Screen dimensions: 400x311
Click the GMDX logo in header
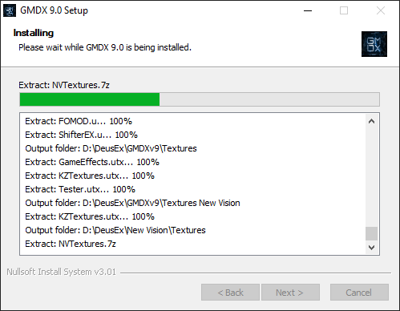click(x=374, y=44)
